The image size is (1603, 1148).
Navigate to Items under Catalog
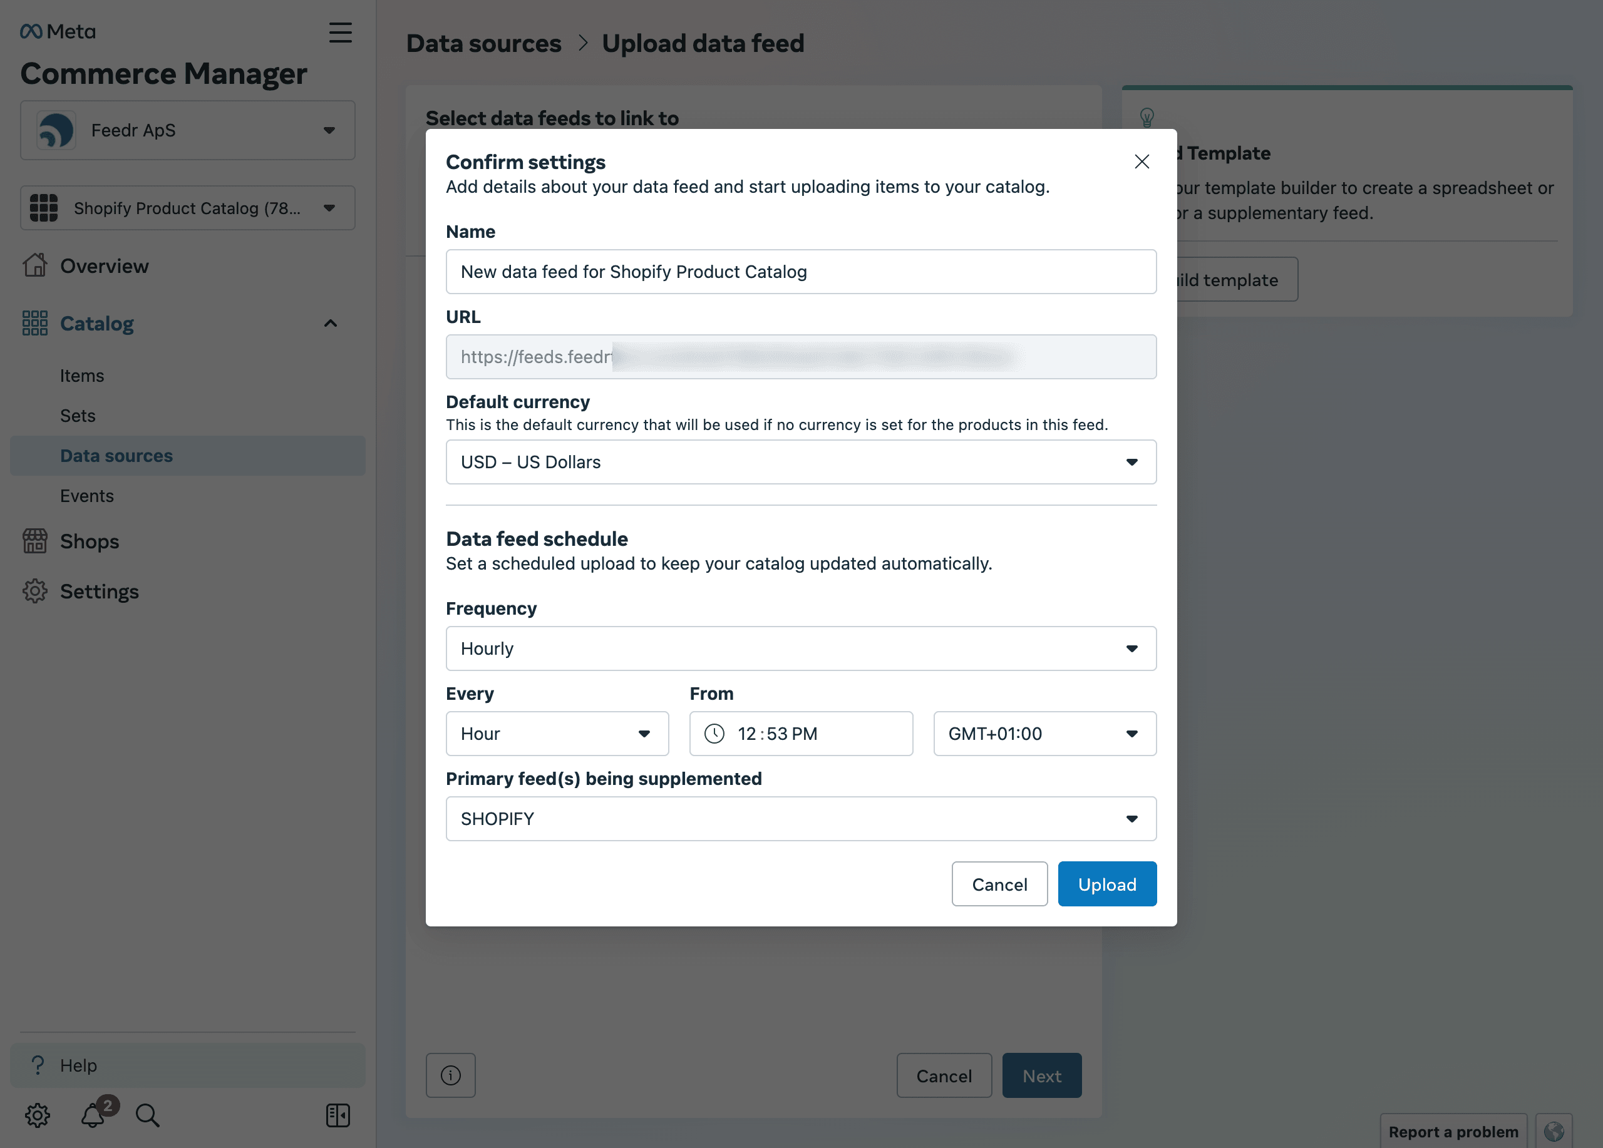(x=82, y=375)
